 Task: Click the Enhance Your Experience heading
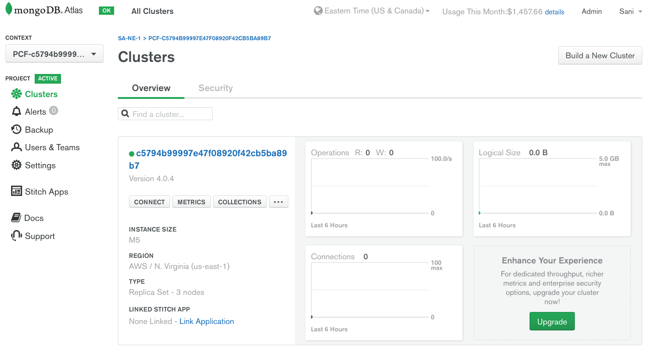(x=552, y=261)
